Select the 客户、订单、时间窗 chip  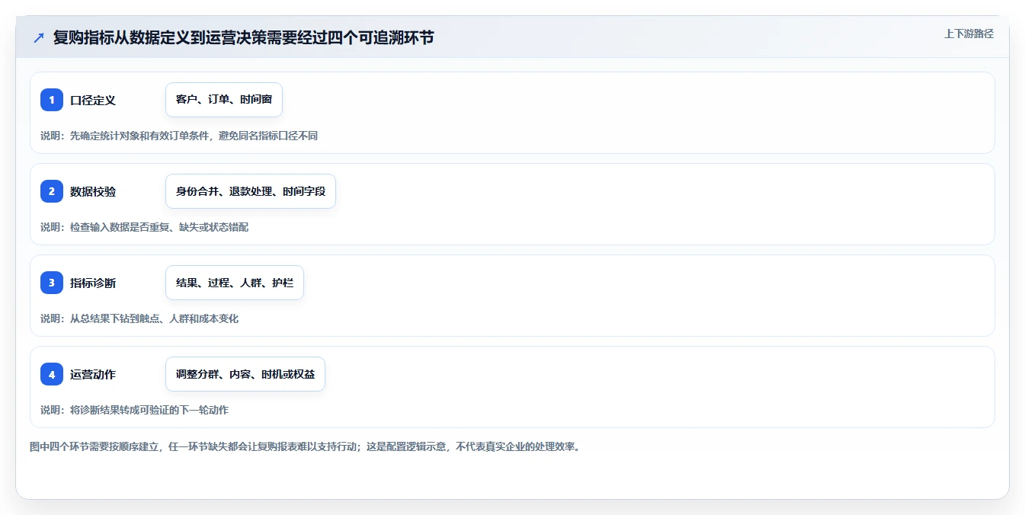[224, 100]
